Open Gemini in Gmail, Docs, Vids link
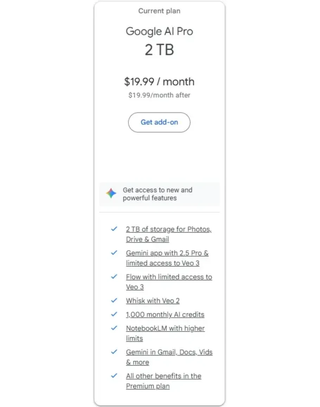This screenshot has width=320, height=407. [x=169, y=352]
